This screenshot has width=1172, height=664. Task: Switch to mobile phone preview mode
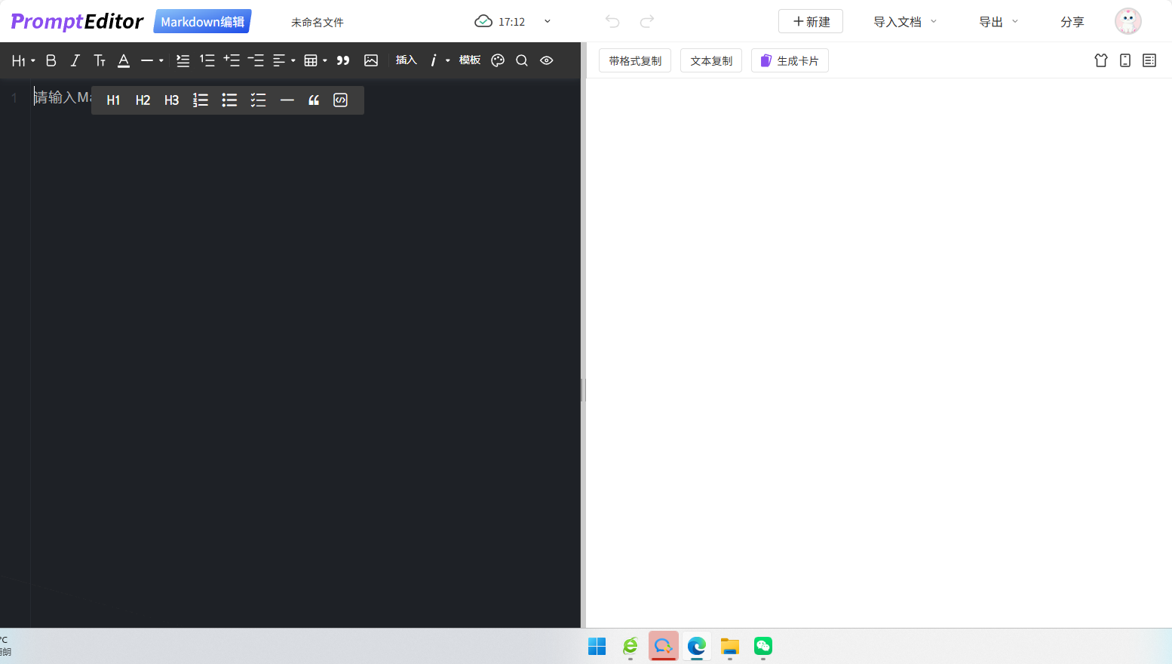click(x=1125, y=60)
